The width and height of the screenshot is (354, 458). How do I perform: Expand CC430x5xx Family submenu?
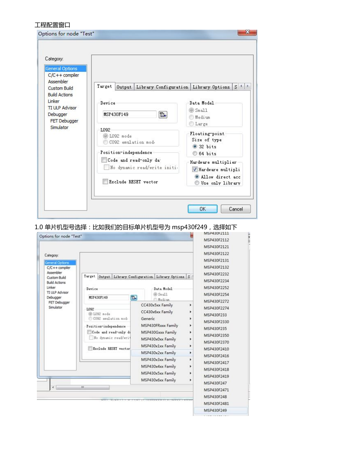pyautogui.click(x=162, y=305)
